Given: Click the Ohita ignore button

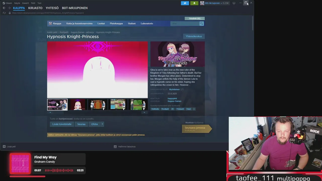Looking at the screenshot, I should (x=95, y=124).
